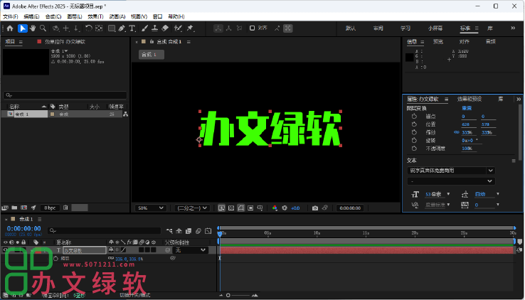
Task: Open the 50% magnification dropdown
Action: (150, 208)
